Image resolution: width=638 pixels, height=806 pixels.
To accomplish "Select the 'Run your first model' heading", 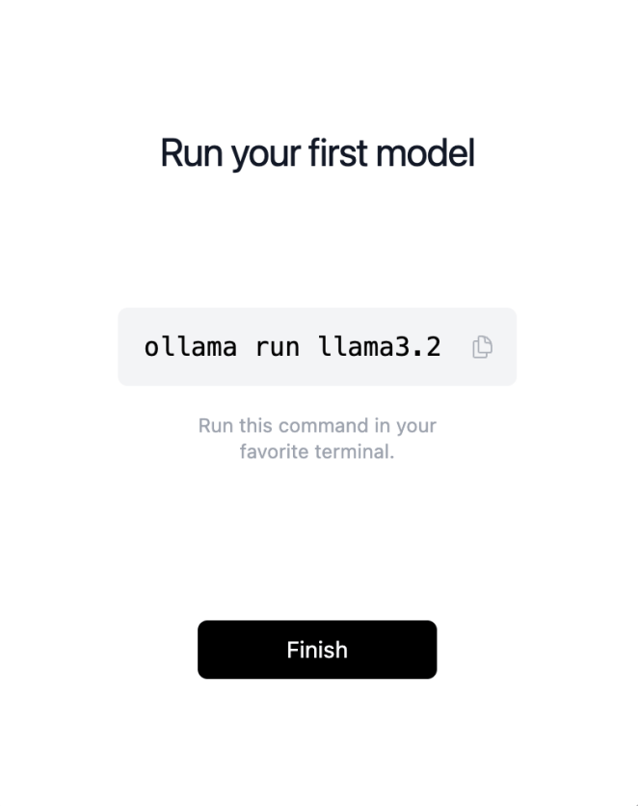I will pos(317,154).
